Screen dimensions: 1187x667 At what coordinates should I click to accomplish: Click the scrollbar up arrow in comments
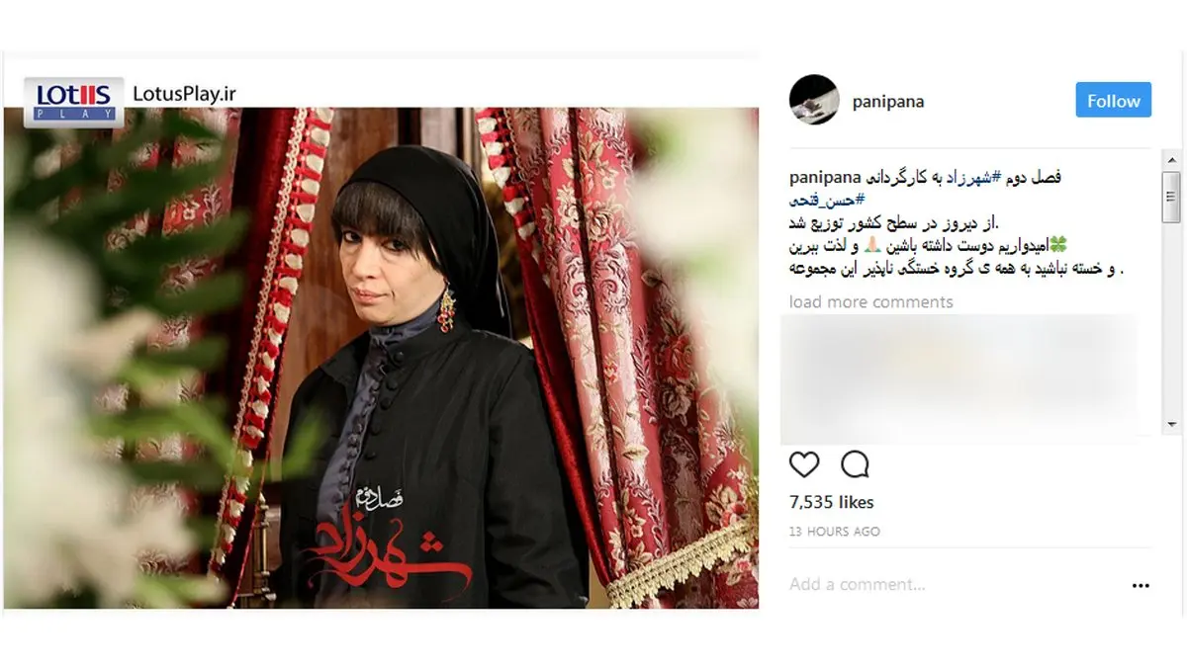coord(1173,160)
